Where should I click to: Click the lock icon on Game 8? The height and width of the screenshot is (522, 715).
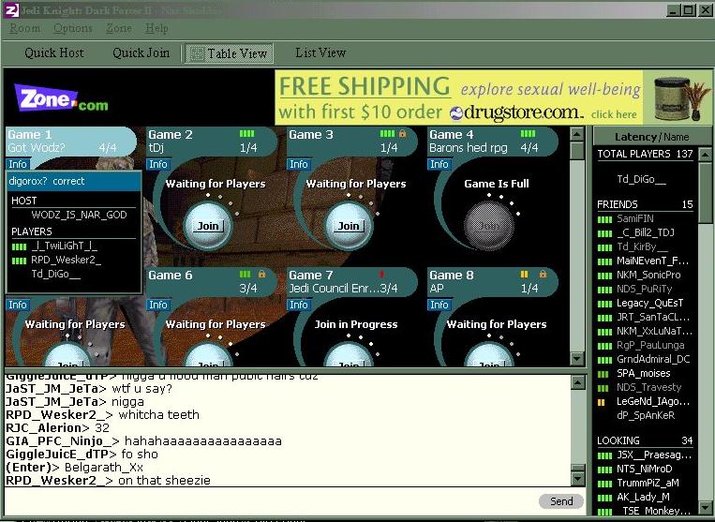pyautogui.click(x=543, y=275)
